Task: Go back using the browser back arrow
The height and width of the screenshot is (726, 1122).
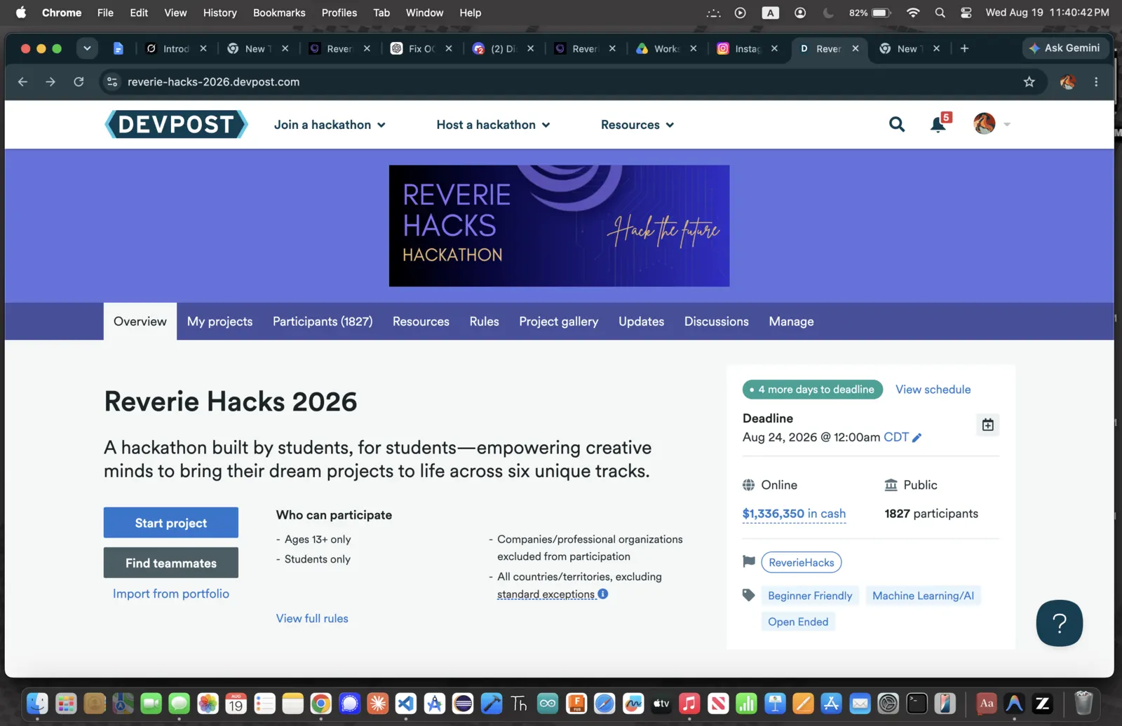Action: [22, 82]
